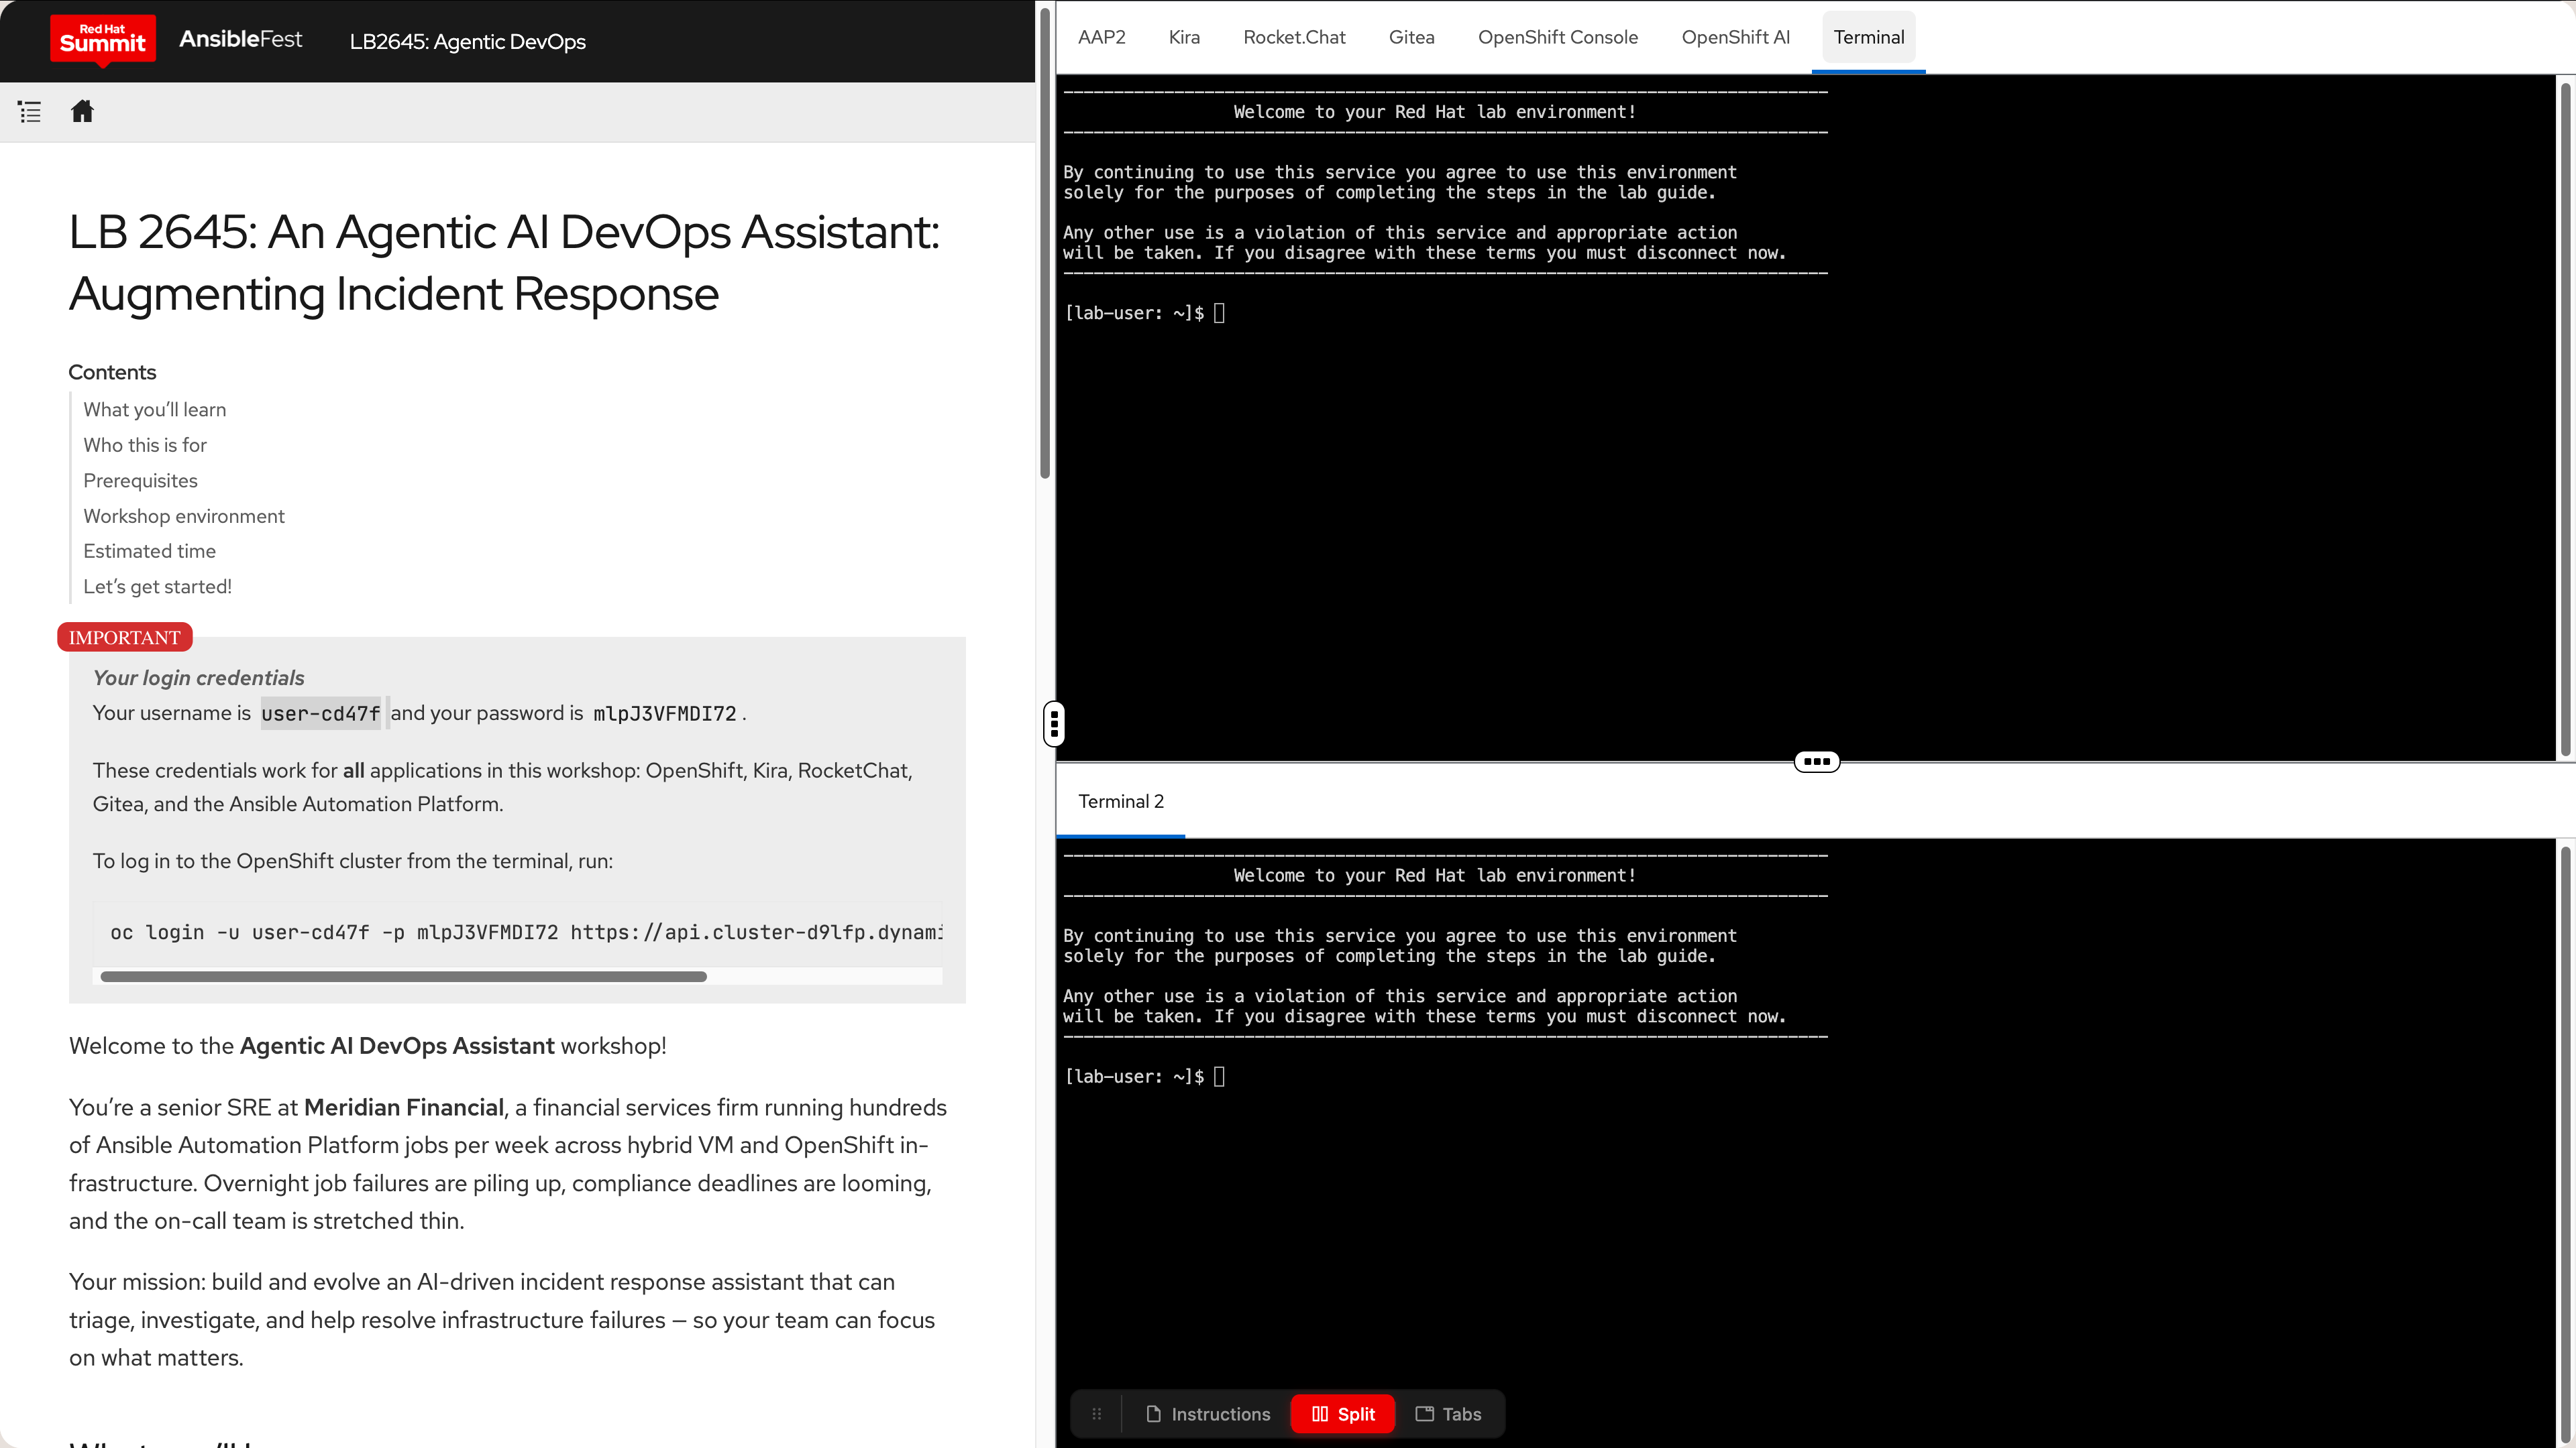Click the upper Terminal scrollbar
The height and width of the screenshot is (1448, 2576).
(x=2566, y=419)
